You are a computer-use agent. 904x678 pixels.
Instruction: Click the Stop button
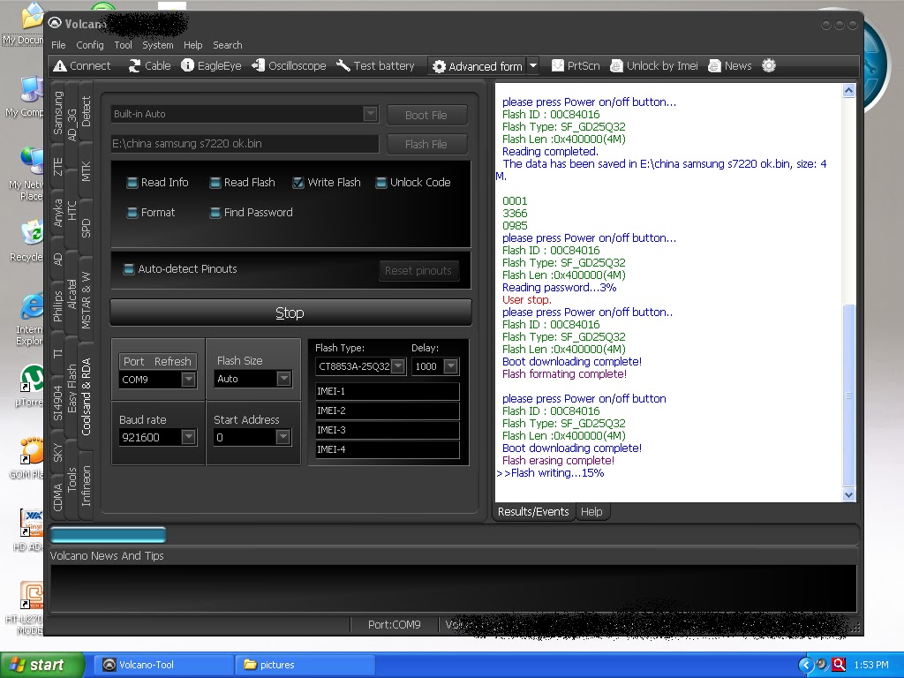point(290,313)
